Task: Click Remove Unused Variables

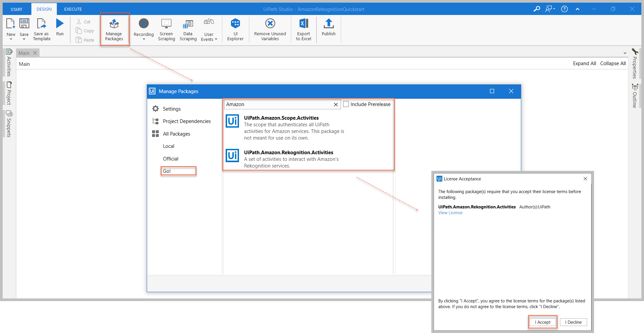Action: [270, 30]
